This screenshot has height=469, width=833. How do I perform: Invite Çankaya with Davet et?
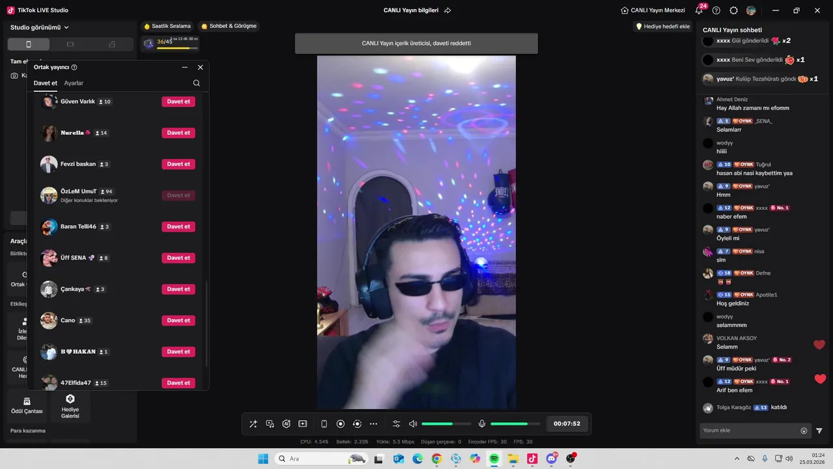[x=178, y=289]
